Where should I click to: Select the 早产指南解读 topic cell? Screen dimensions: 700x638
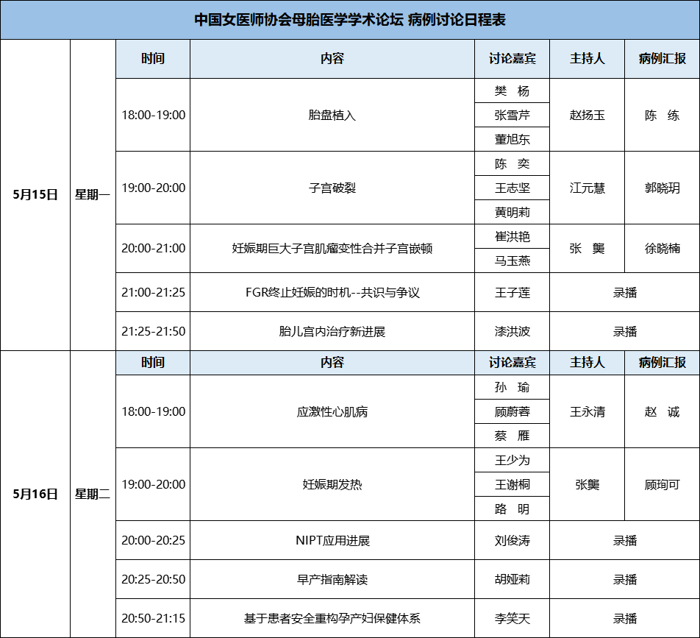click(x=332, y=579)
